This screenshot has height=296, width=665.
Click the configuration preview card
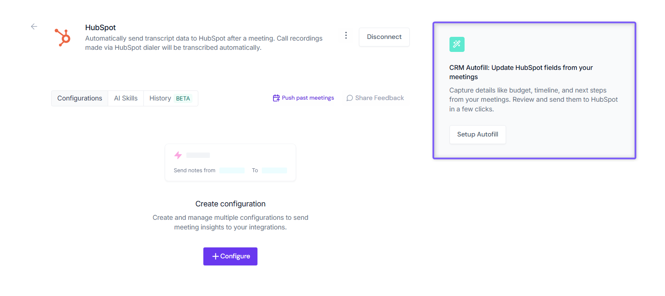[x=230, y=162]
